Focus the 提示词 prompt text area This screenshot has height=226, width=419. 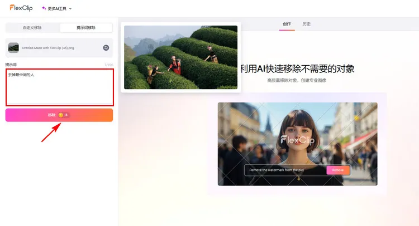point(60,87)
